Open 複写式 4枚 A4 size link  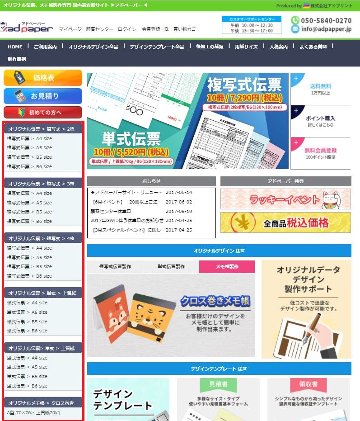pyautogui.click(x=29, y=248)
